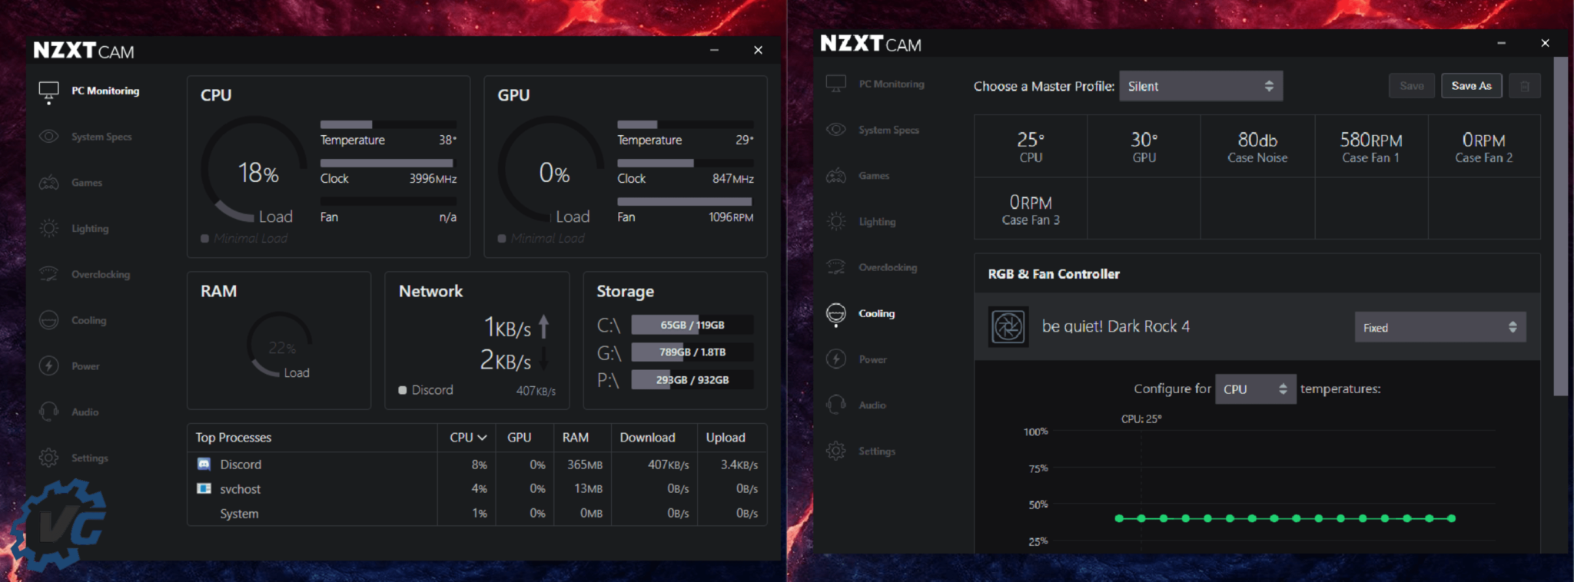Minimize the left NZXT CAM window
Image resolution: width=1574 pixels, height=582 pixels.
tap(714, 50)
